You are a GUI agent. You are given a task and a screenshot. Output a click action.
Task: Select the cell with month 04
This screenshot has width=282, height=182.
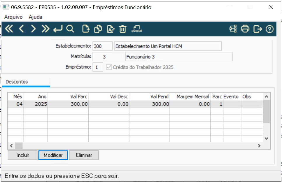pyautogui.click(x=15, y=104)
